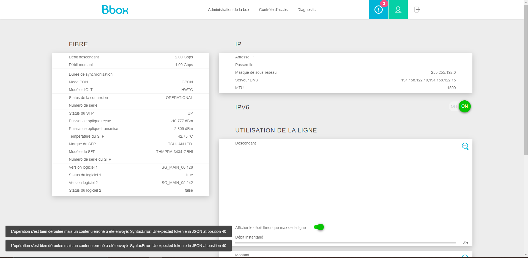Select the Status du logiciel 1 true value
This screenshot has height=258, width=528.
(190, 175)
